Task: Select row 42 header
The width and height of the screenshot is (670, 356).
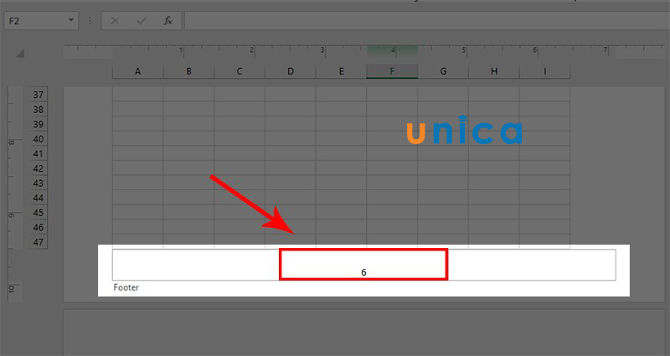Action: (38, 168)
